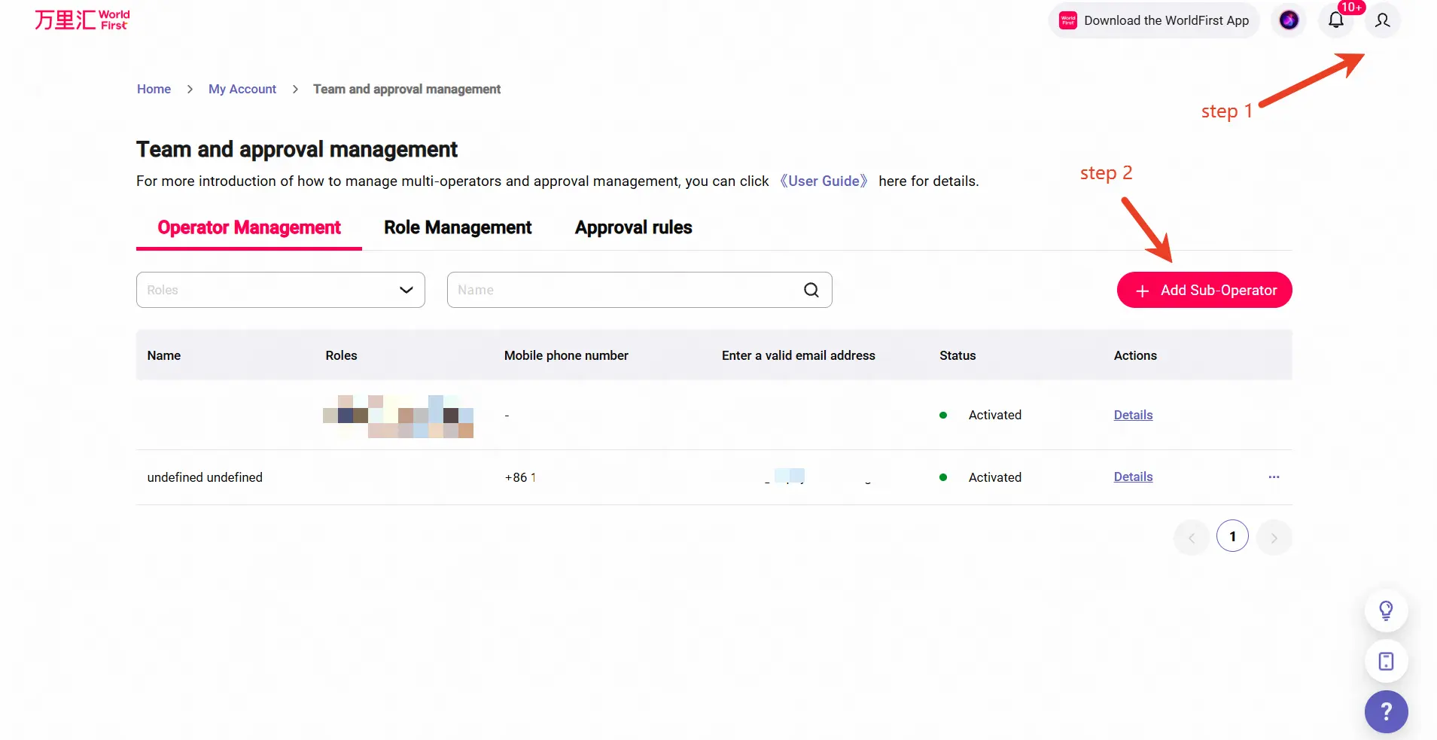The image size is (1437, 740).
Task: Switch to Role Management tab
Action: [x=458, y=227]
